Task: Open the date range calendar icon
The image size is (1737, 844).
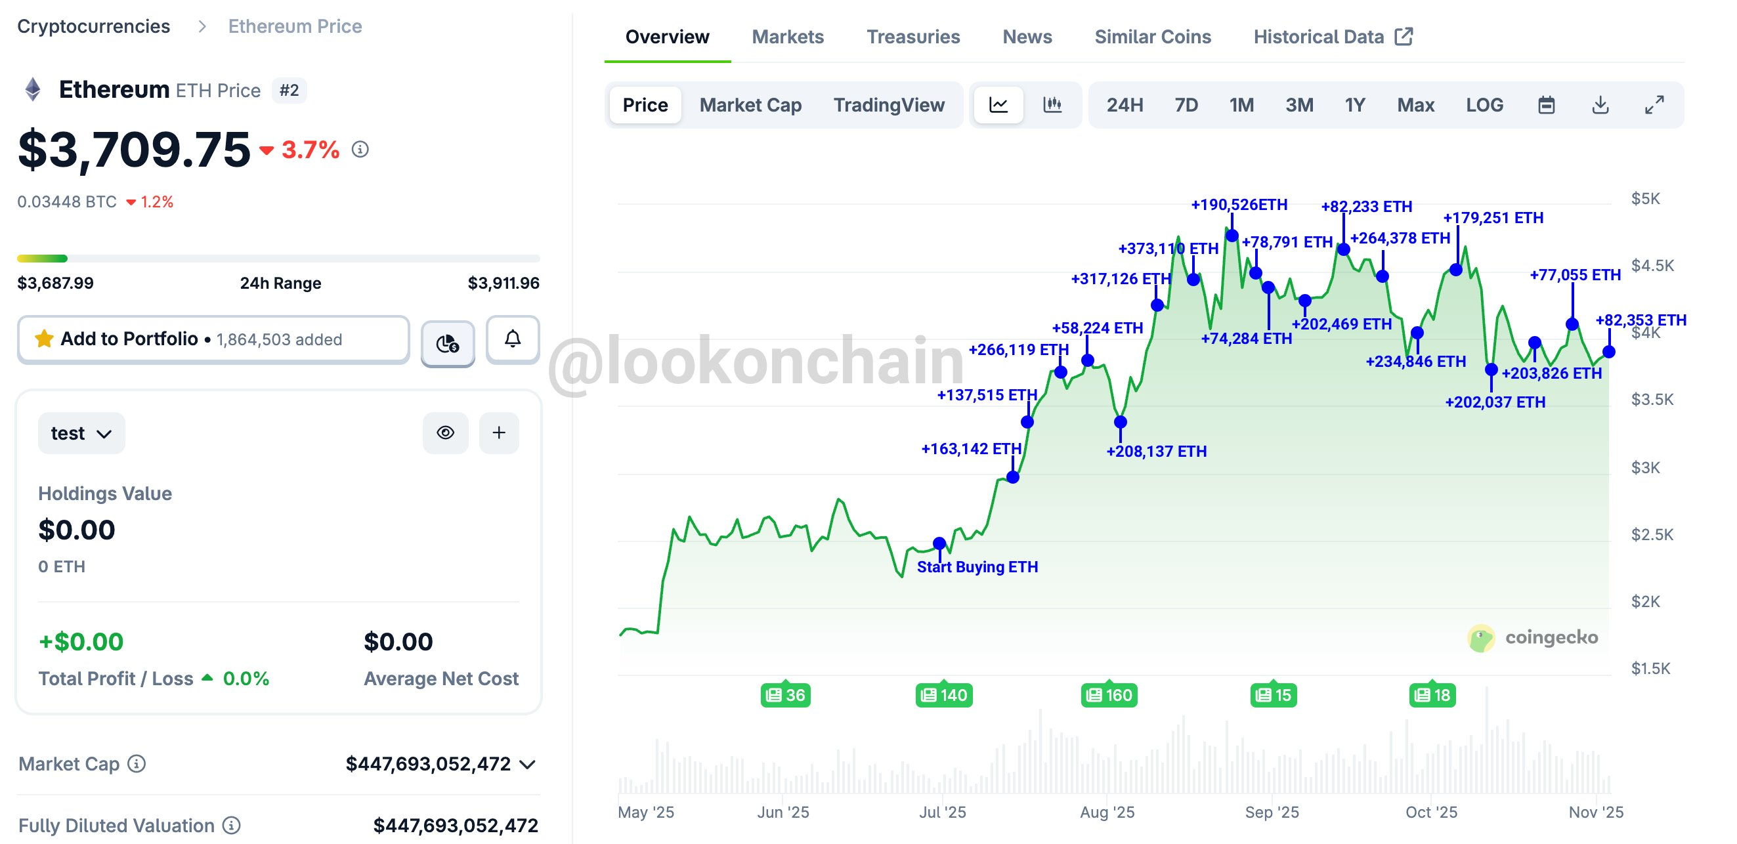Action: [x=1547, y=104]
